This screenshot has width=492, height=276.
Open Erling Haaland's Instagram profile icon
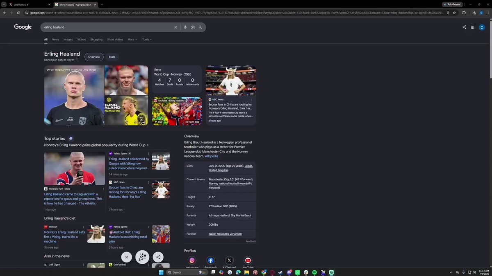192,260
